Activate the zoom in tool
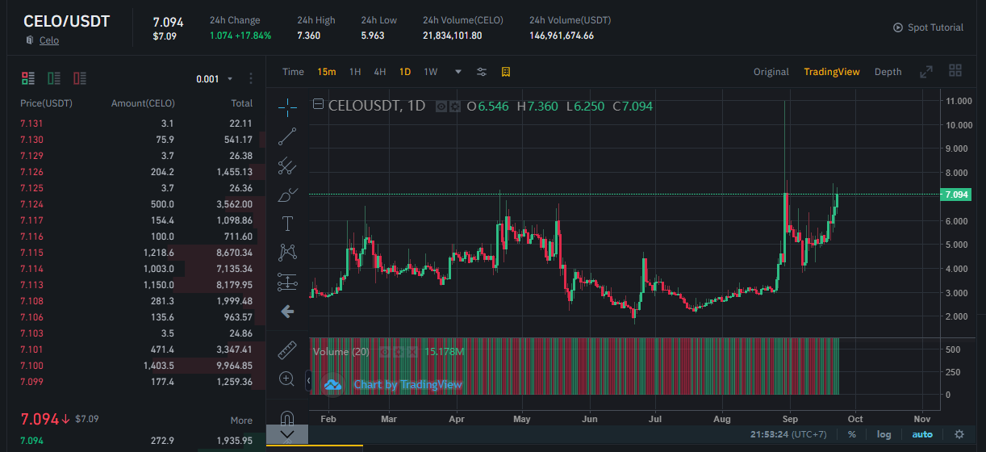Screen dimensions: 986x452 pos(287,379)
